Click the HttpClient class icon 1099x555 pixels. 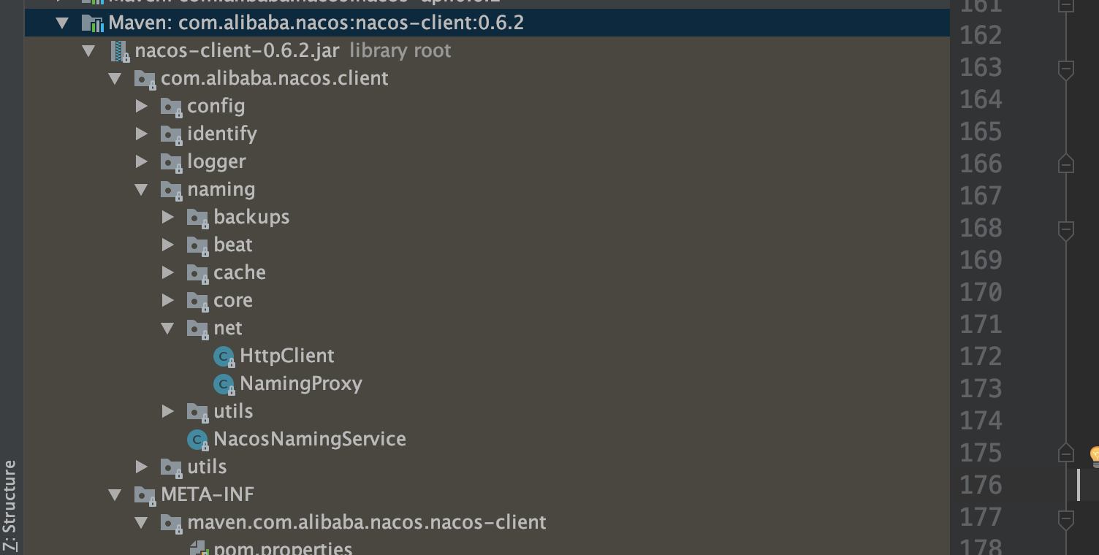223,356
